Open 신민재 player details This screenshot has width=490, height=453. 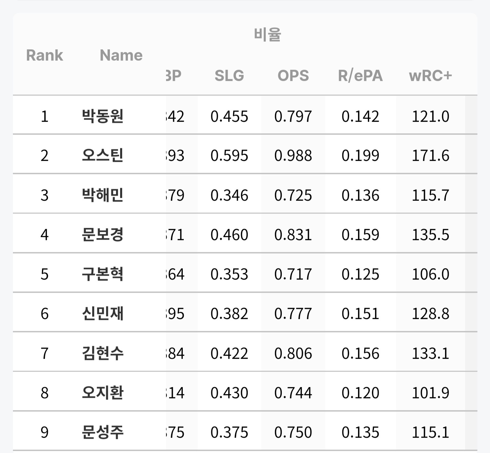(102, 314)
